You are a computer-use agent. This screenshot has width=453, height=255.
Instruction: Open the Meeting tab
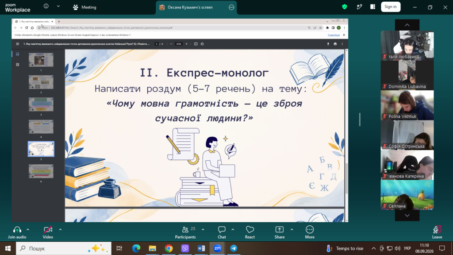click(x=84, y=7)
